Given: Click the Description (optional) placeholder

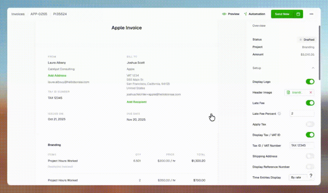Looking at the screenshot, I should tap(60, 167).
